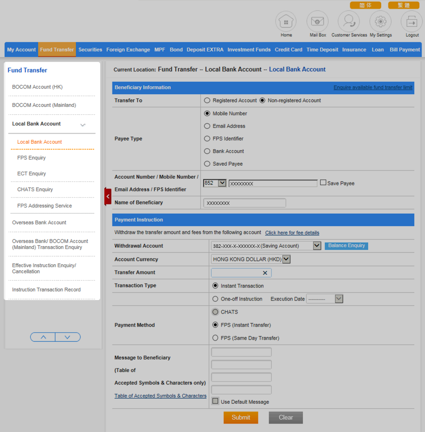Click the sidebar scroll down arrow

pos(67,337)
